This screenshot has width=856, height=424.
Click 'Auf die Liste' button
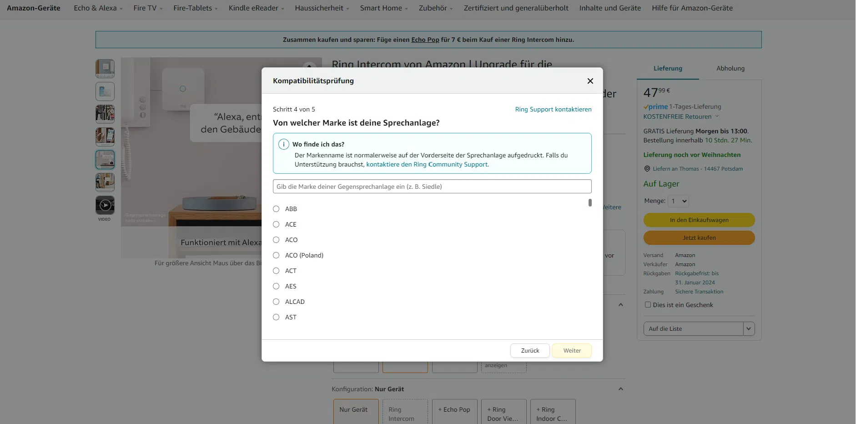(693, 329)
